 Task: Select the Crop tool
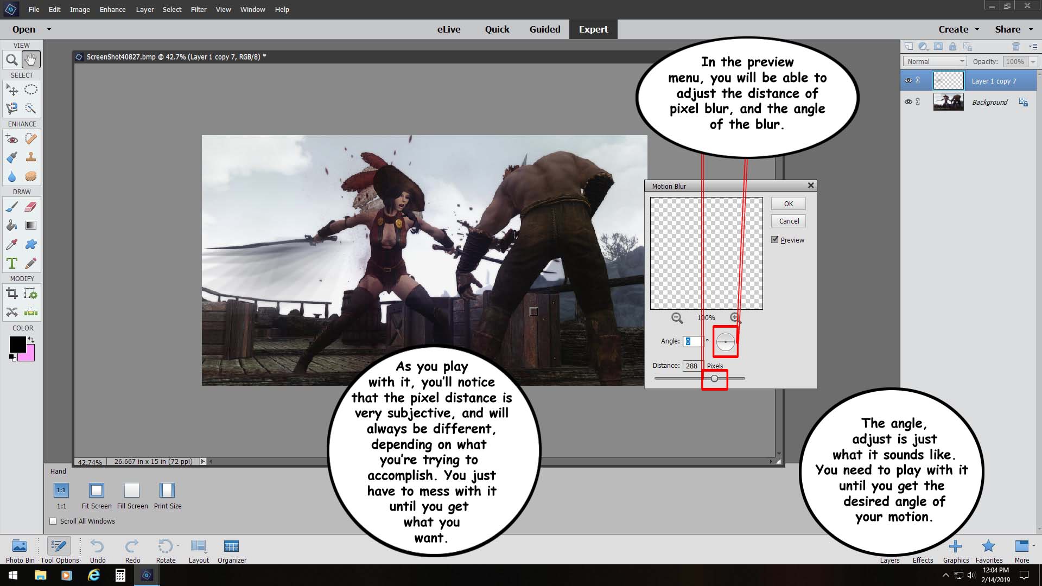click(x=11, y=294)
